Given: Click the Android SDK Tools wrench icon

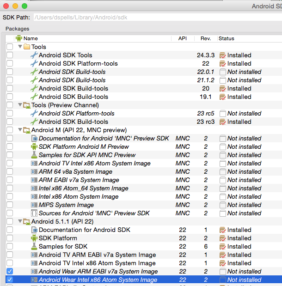Looking at the screenshot, I should tap(34, 55).
